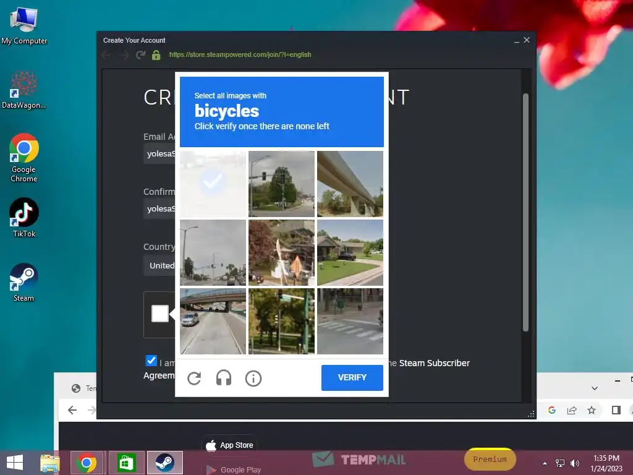Toggle the Steam Subscriber Agreement age checkbox
The image size is (633, 475).
point(151,361)
